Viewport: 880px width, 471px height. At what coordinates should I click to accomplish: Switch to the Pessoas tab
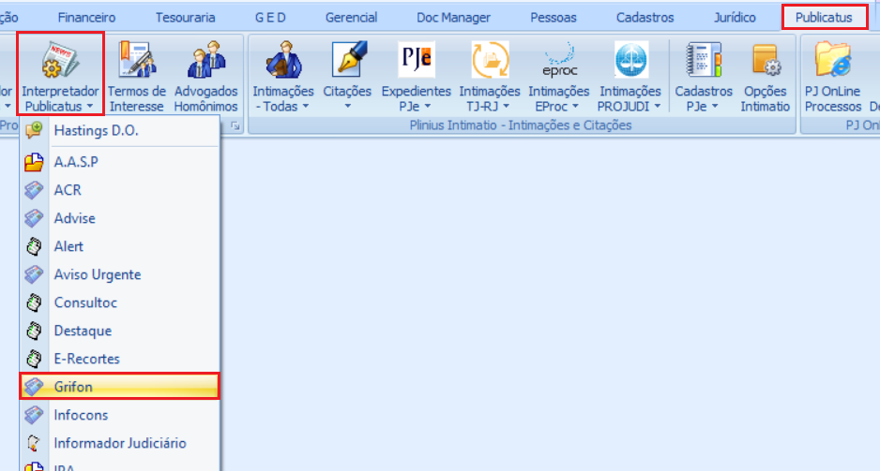(x=554, y=18)
